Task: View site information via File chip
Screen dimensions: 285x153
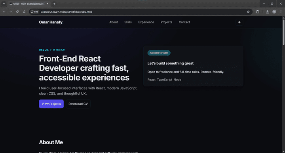Action: (x=34, y=12)
